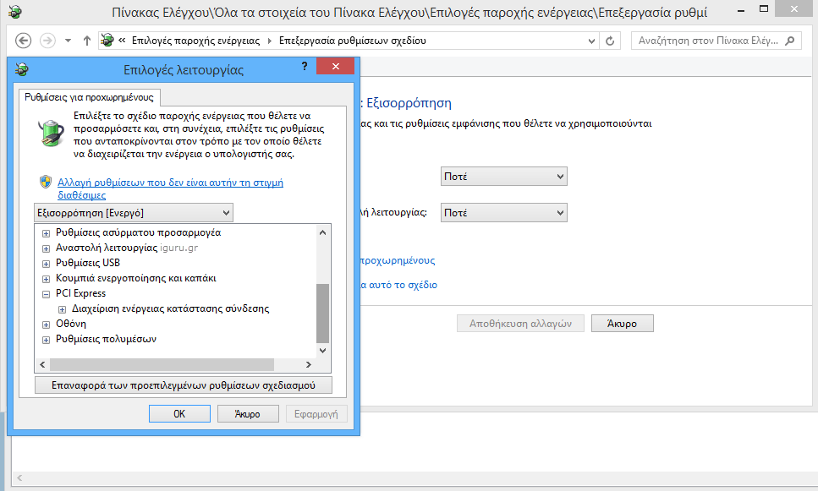Select the Ρυθμίσεις για προχωρημένους tab
Viewport: 818px width, 491px height.
pos(89,97)
